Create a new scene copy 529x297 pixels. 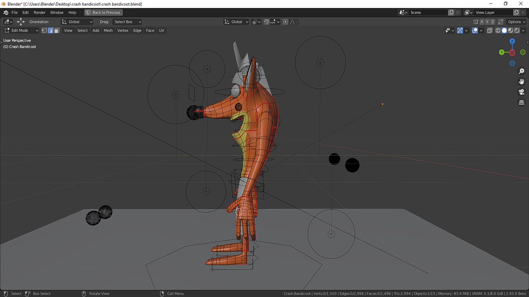tap(451, 12)
